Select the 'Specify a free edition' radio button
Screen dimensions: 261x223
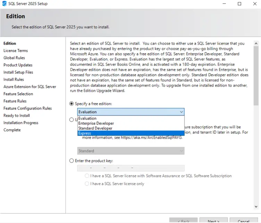(x=71, y=104)
